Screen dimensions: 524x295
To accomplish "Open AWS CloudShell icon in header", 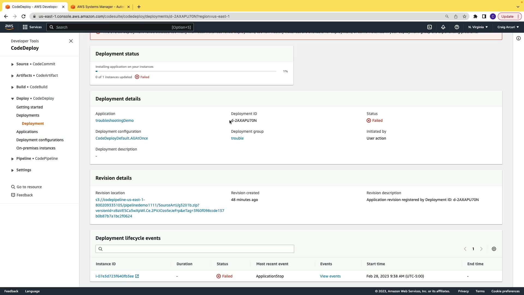I will pyautogui.click(x=430, y=27).
